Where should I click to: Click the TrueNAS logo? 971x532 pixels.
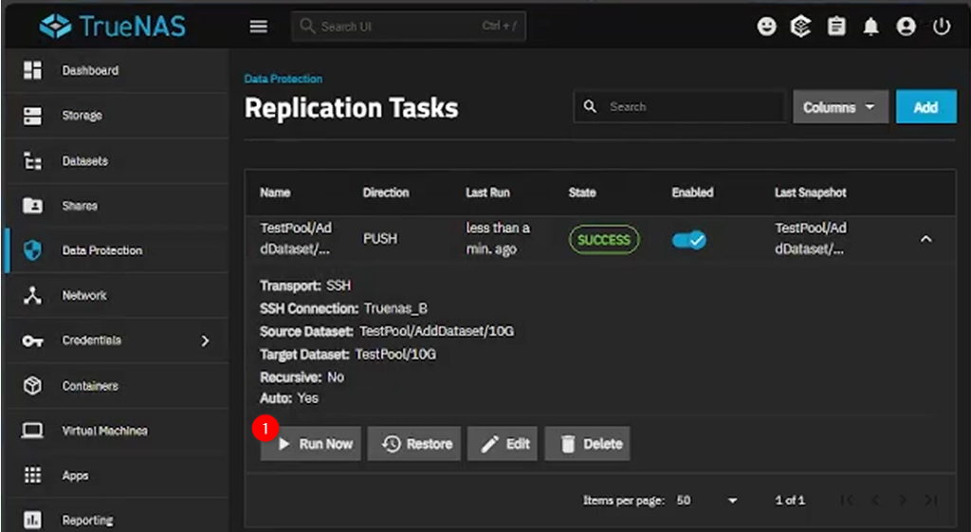pyautogui.click(x=113, y=27)
